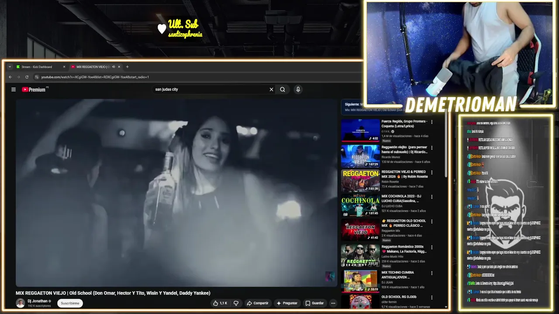Click title Reggaetón viejito (para perrear
This screenshot has width=559, height=314.
tap(404, 150)
